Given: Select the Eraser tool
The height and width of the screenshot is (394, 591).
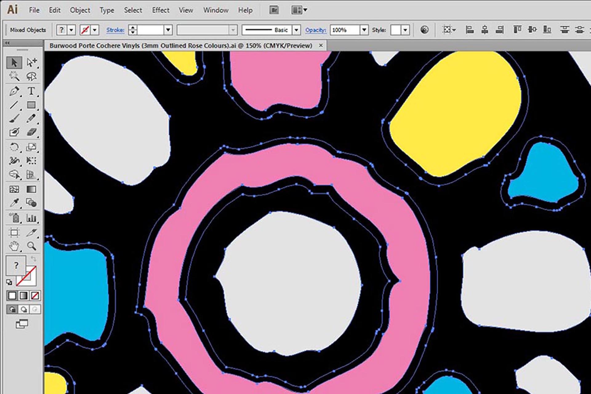Looking at the screenshot, I should click(x=31, y=132).
